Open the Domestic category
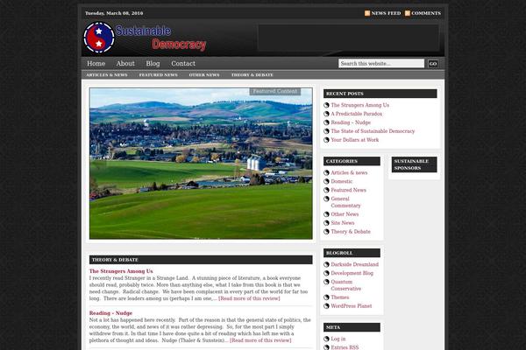 (x=342, y=181)
